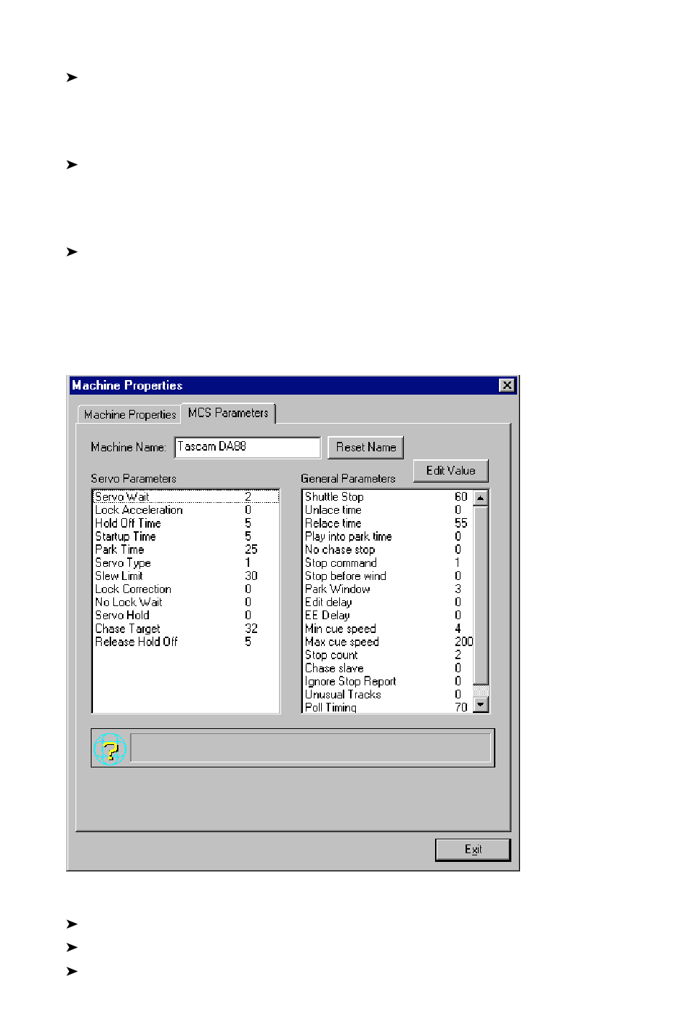Select the Servo Type parameter
690x1024 pixels.
[x=186, y=563]
